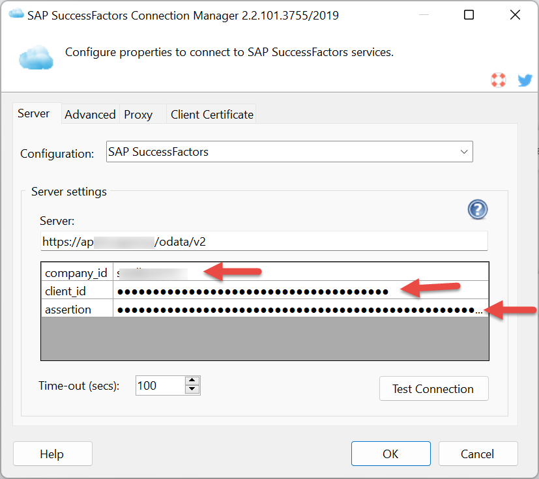Click the Test Connection button
This screenshot has height=479, width=539.
(434, 388)
